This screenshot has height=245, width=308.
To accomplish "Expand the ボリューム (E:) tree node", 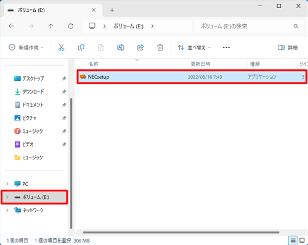I will click(x=7, y=197).
